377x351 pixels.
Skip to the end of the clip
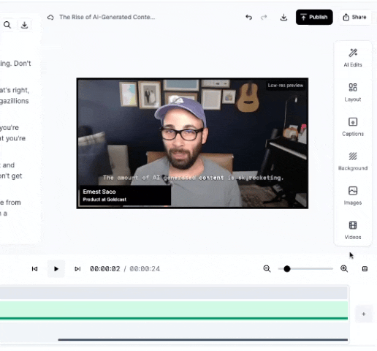tap(77, 268)
